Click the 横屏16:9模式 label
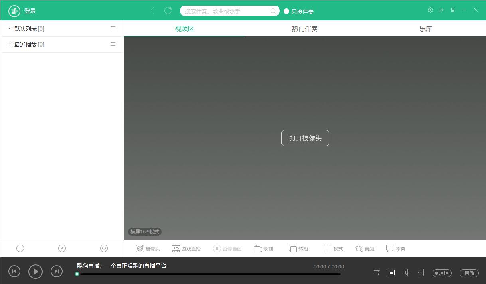 point(145,231)
